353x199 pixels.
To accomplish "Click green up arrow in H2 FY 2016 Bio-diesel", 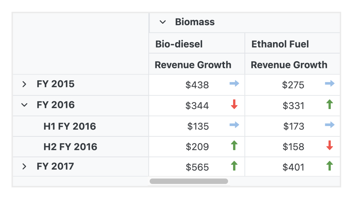I will coord(234,146).
